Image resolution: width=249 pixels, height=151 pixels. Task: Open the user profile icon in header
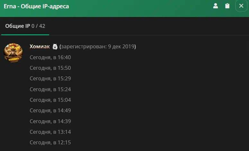[216, 6]
